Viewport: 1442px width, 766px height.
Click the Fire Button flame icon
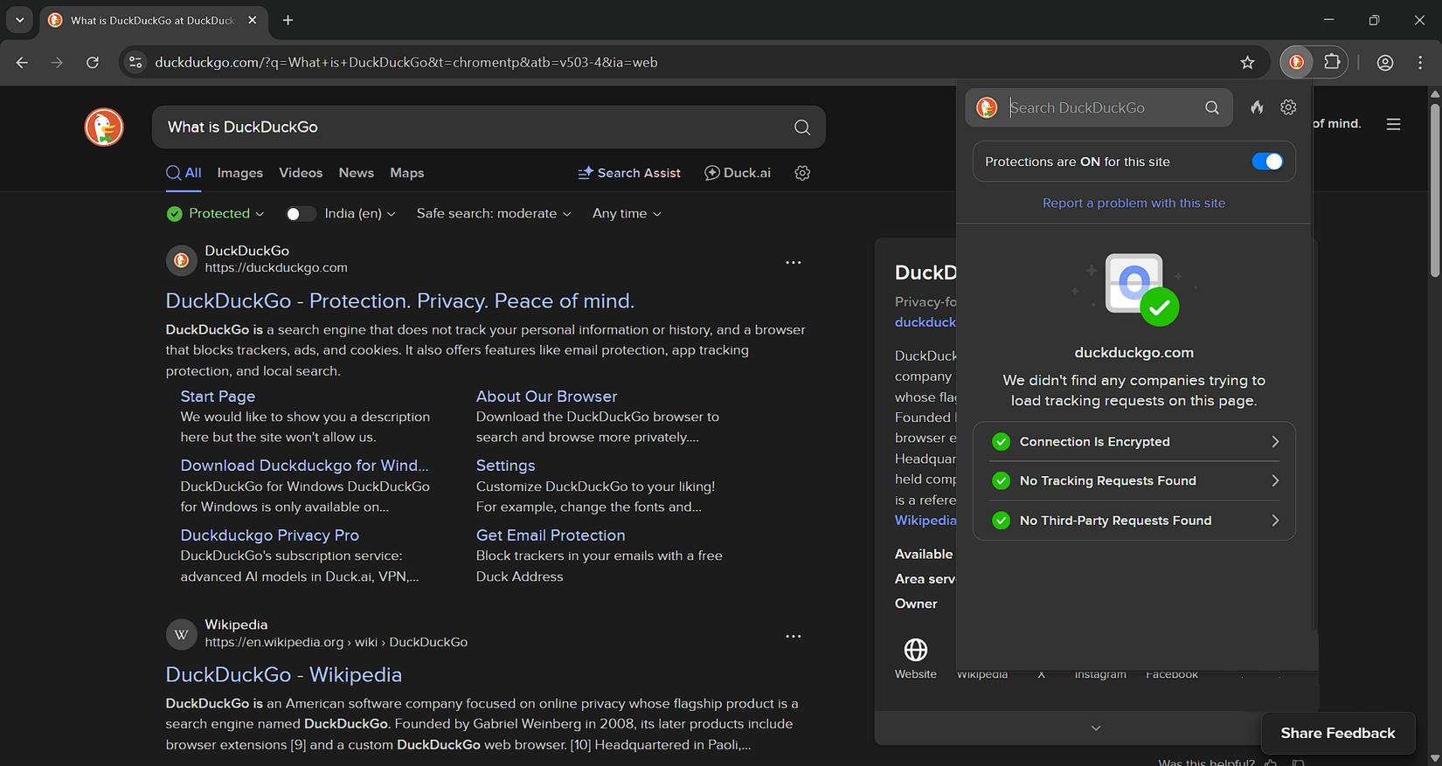click(x=1257, y=107)
